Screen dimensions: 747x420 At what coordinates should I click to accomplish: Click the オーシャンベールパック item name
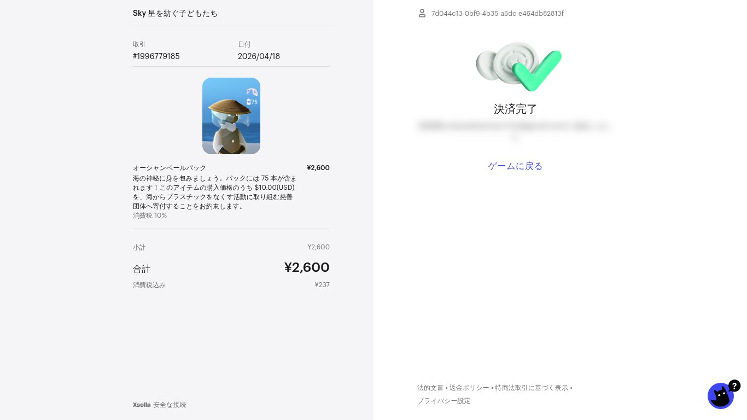click(x=170, y=168)
